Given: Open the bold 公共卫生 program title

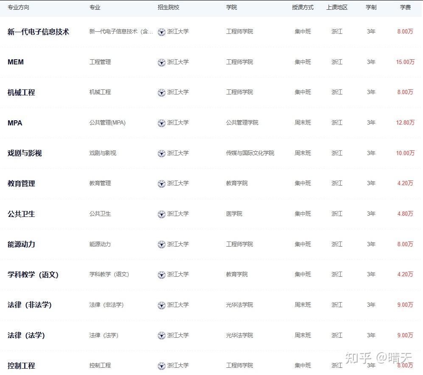Looking at the screenshot, I should [x=21, y=214].
